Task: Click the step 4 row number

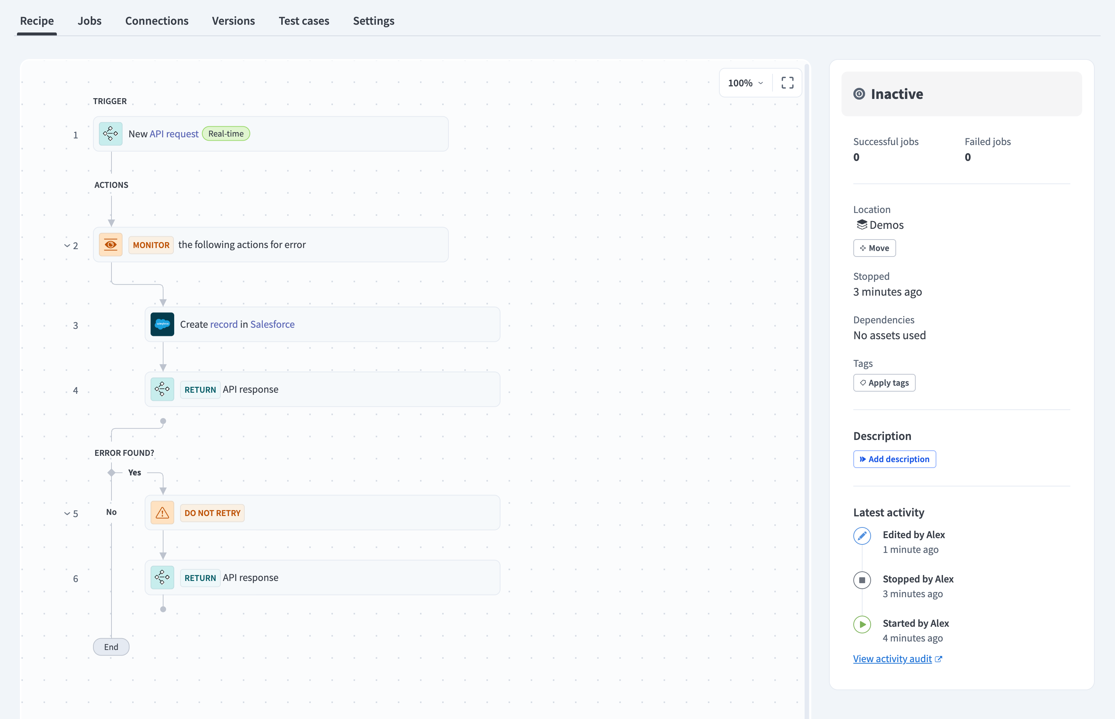Action: [x=76, y=390]
